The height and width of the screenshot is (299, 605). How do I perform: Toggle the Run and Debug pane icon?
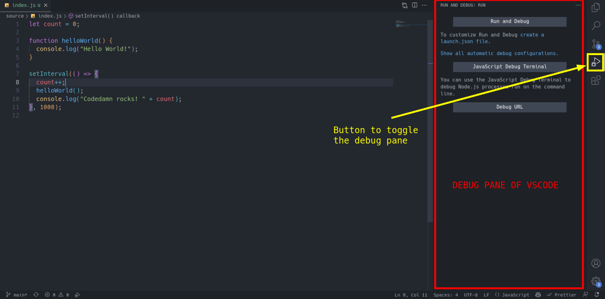(596, 62)
